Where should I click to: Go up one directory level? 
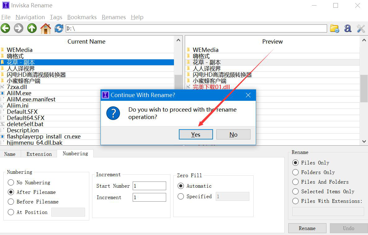coord(32,28)
